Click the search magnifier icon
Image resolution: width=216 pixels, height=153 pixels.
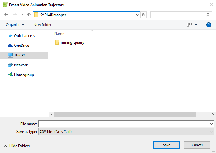click(x=207, y=15)
